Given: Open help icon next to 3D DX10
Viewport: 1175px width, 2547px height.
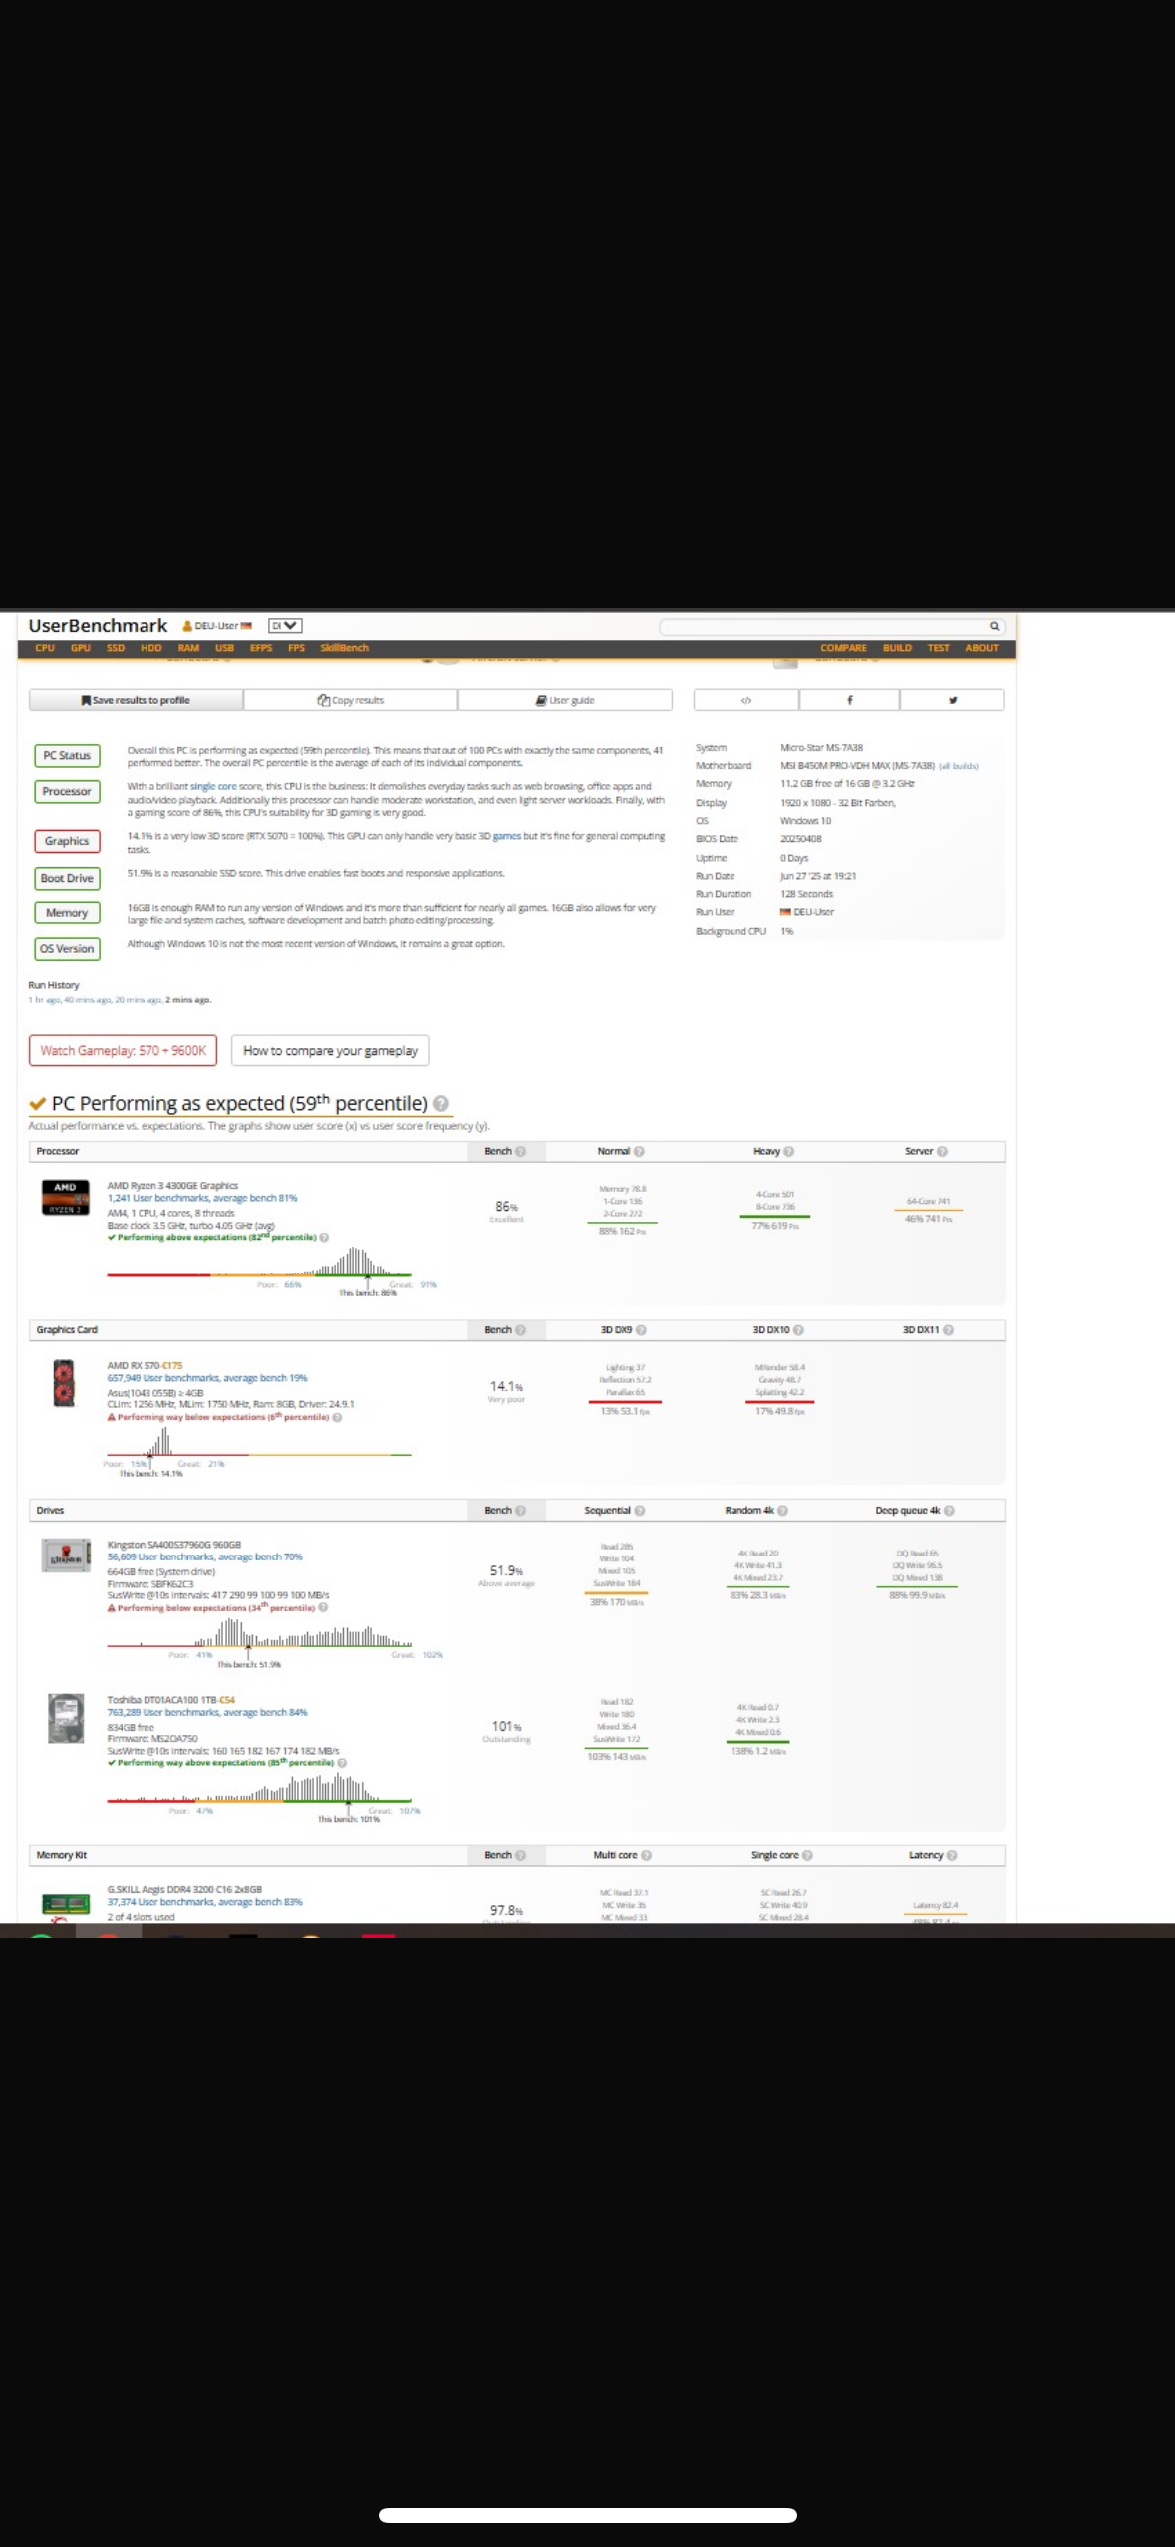Looking at the screenshot, I should point(798,1330).
